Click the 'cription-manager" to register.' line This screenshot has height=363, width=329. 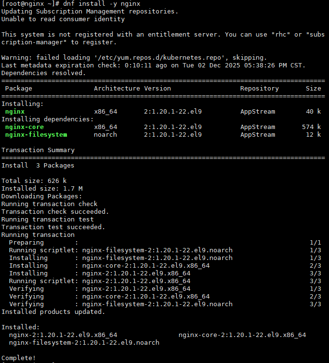tap(59, 42)
